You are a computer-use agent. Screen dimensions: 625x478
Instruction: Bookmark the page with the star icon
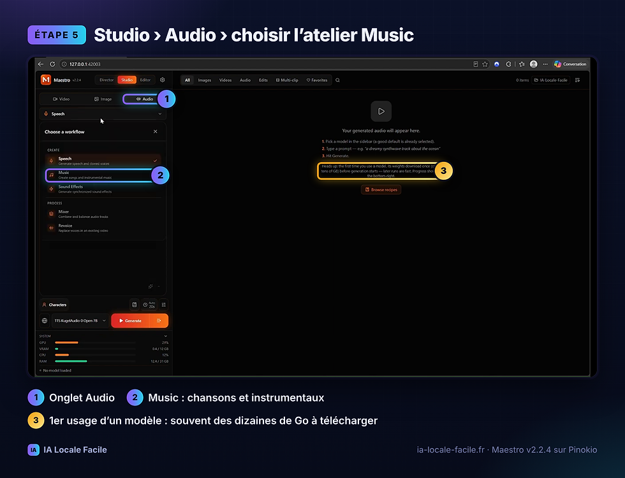[x=485, y=64]
